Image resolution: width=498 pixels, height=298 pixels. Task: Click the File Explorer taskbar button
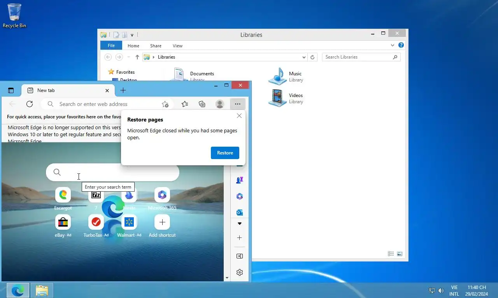point(42,290)
